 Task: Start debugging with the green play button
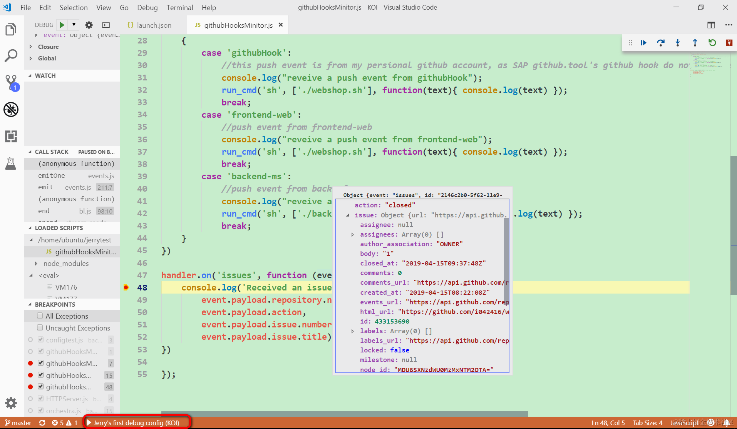pos(62,25)
